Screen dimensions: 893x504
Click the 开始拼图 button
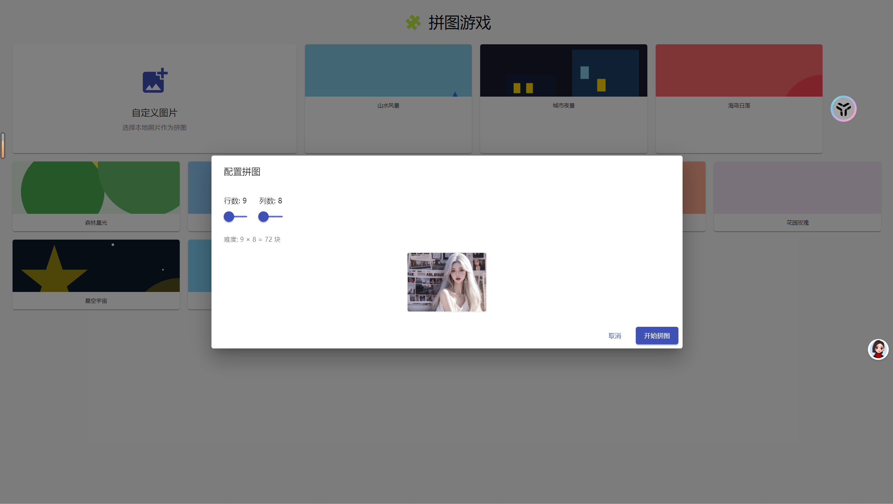(x=656, y=336)
